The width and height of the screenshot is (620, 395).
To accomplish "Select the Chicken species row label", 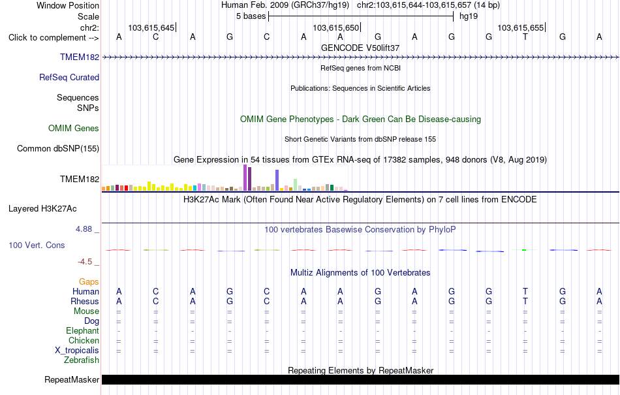I will pos(84,340).
